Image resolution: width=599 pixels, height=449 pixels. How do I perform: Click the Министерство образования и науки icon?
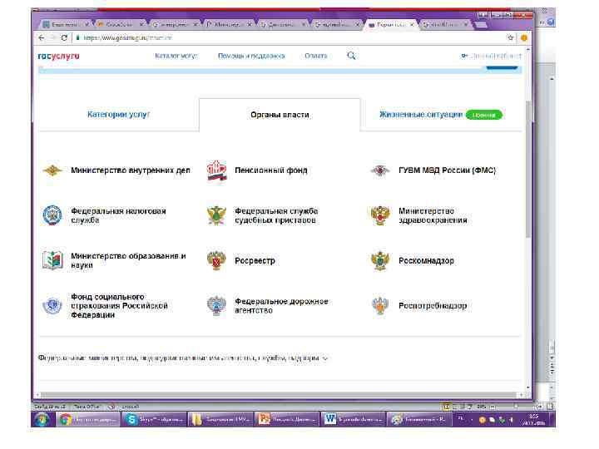click(52, 260)
